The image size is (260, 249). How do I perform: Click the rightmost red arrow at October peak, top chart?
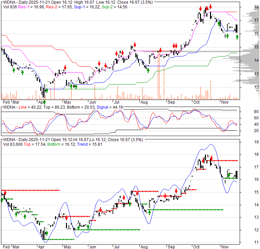[211, 7]
